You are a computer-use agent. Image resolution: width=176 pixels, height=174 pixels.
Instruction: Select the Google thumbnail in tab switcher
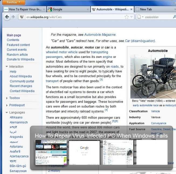[84, 152]
